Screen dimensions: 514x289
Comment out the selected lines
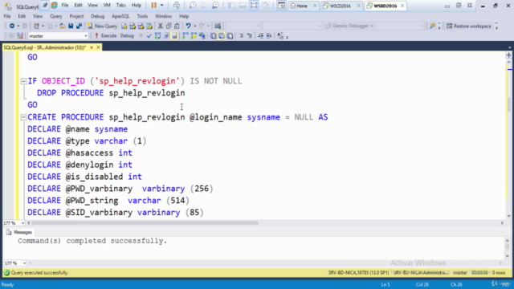coord(241,36)
